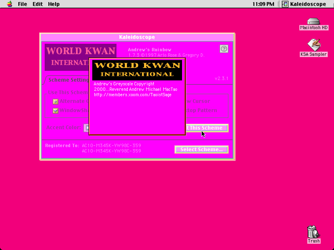This screenshot has height=250, width=334.
Task: Click the Kaleidoscope window title bar
Action: pyautogui.click(x=137, y=37)
